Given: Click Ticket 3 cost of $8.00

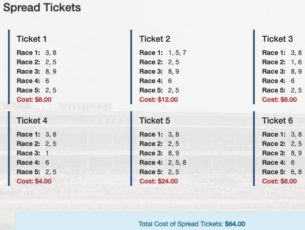Looking at the screenshot, I should [279, 100].
